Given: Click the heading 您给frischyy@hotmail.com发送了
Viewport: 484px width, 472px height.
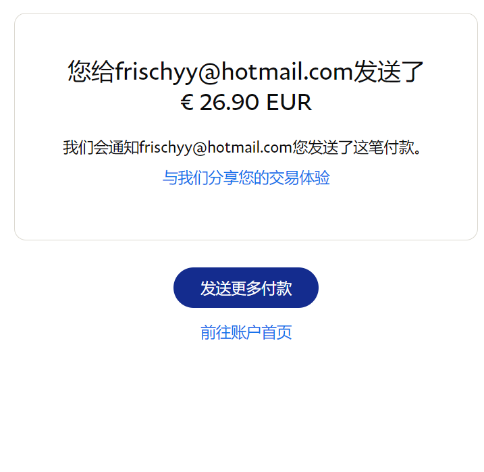Looking at the screenshot, I should coord(246,72).
